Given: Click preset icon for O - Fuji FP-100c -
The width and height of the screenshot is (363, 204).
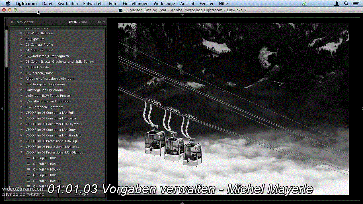Looking at the screenshot, I should click(28, 164).
